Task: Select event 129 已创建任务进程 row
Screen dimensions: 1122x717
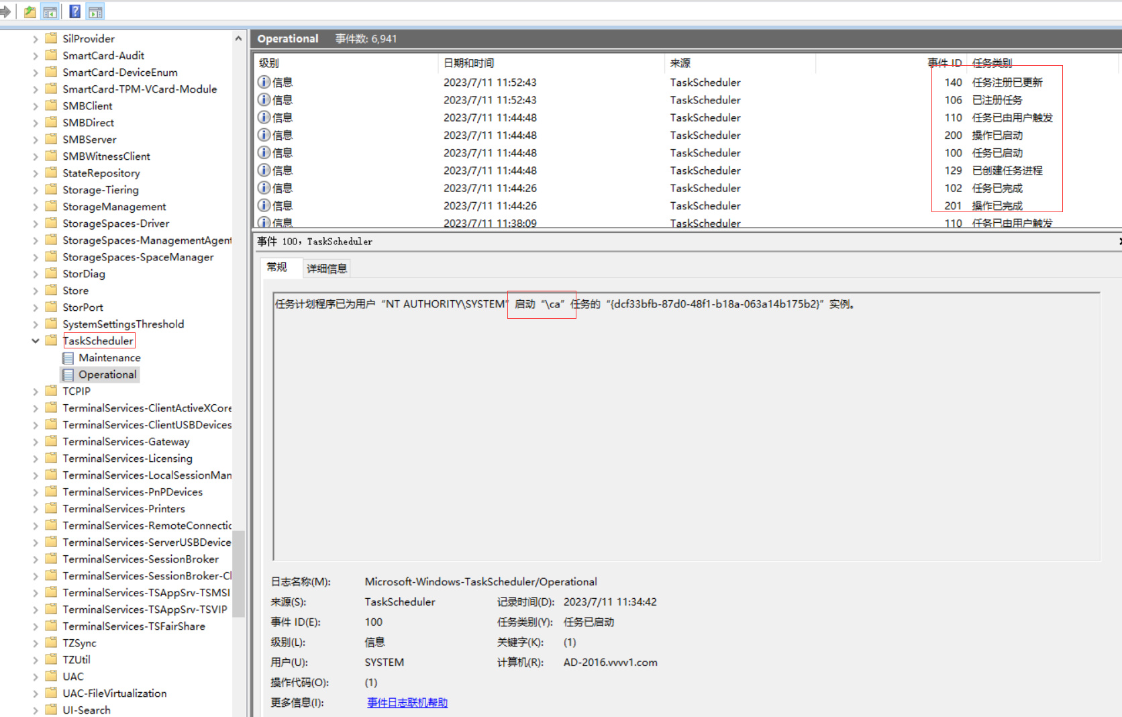Action: [671, 171]
